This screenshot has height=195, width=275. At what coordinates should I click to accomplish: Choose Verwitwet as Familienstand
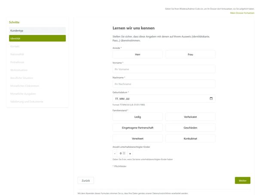[137, 138]
